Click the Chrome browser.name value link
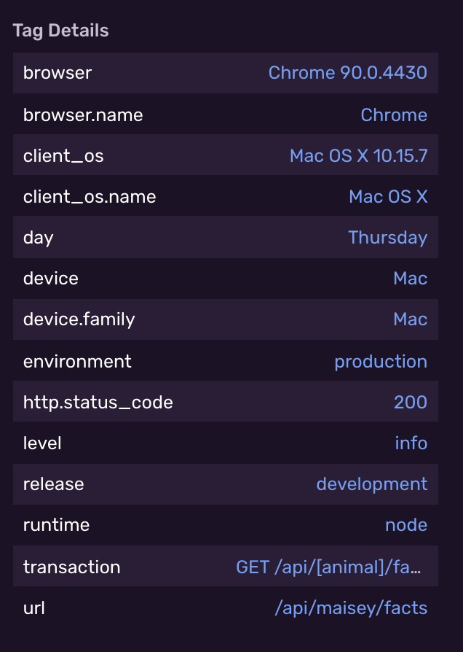Image resolution: width=463 pixels, height=652 pixels. pos(394,115)
